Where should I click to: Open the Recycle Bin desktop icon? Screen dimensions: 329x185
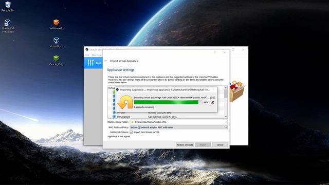point(8,7)
